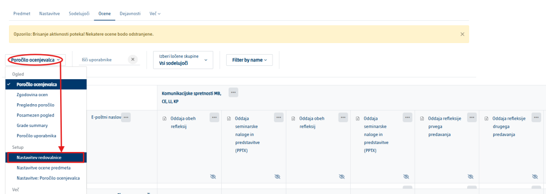
Task: Click assignment icon of Oddaja refleksije drugega predavanja
Action: (x=486, y=119)
